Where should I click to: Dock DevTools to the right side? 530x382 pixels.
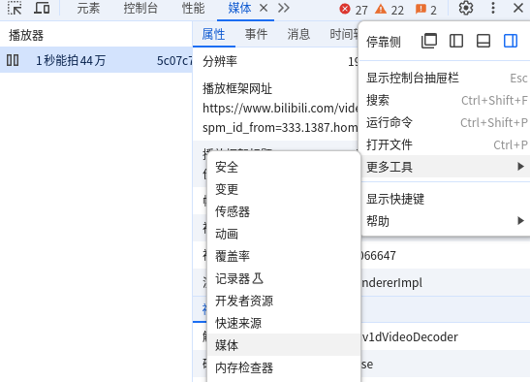511,41
